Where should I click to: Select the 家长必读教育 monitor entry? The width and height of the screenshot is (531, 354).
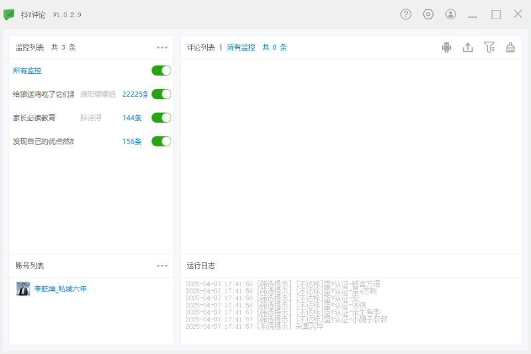pos(34,118)
